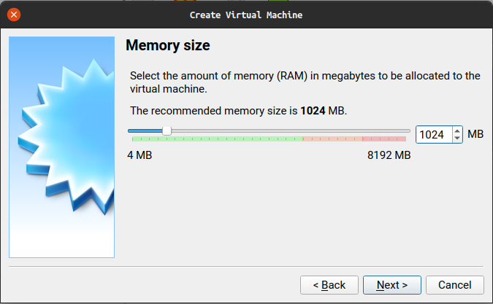Click the bold 1024 recommended value
Image resolution: width=493 pixels, height=304 pixels.
[x=313, y=111]
